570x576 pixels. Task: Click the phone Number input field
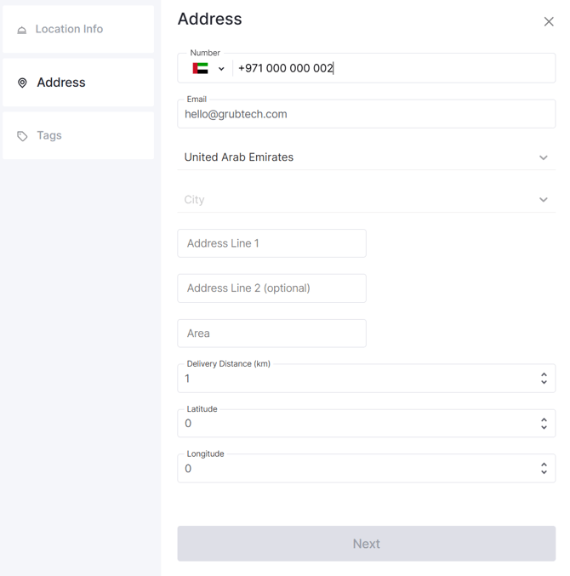point(393,68)
